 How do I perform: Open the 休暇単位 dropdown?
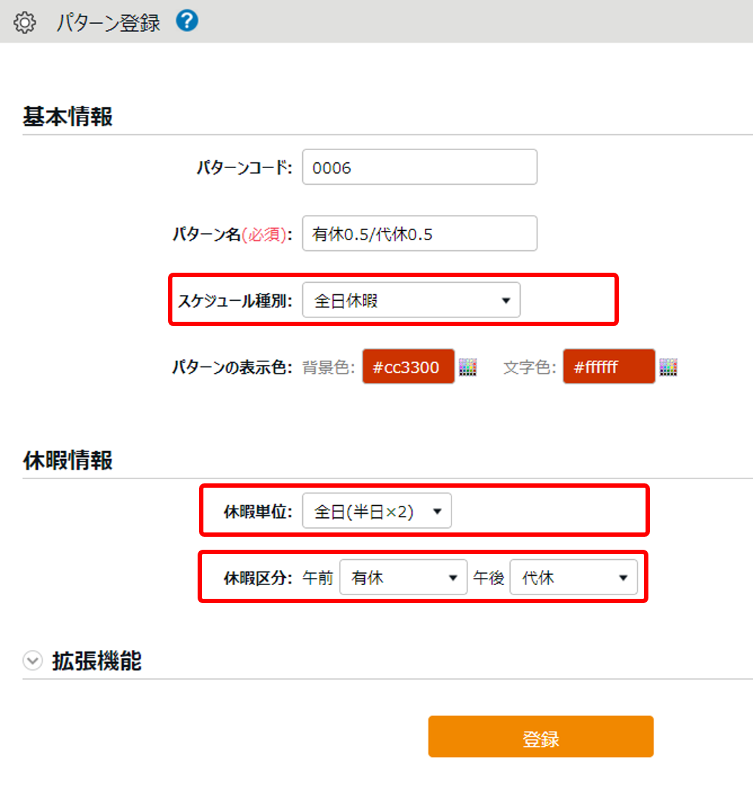(376, 511)
